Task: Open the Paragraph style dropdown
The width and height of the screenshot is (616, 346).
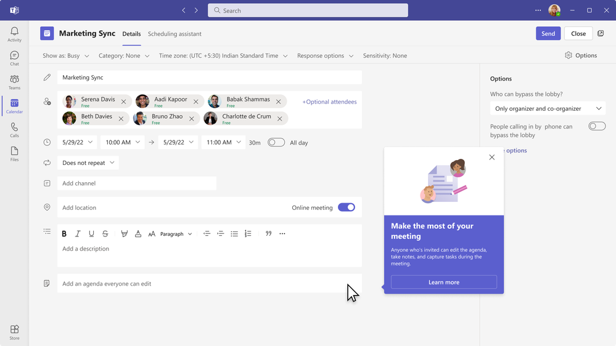Action: click(x=176, y=234)
